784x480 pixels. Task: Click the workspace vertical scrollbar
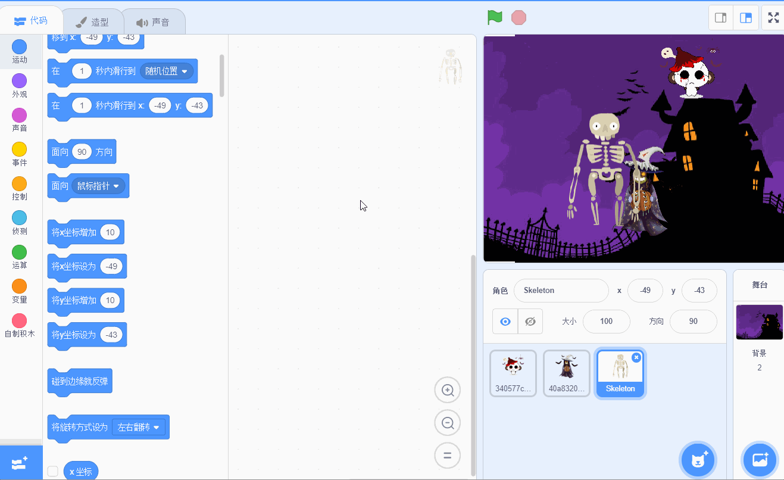click(x=473, y=364)
